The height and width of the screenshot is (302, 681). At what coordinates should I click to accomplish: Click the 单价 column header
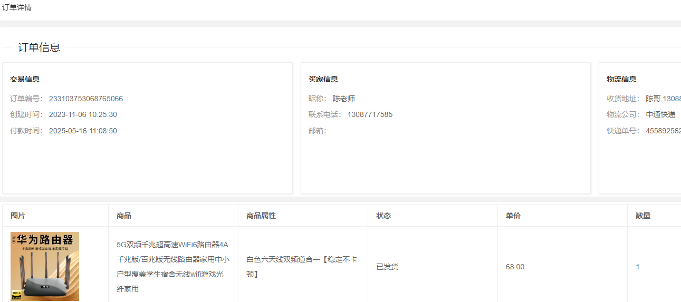click(x=513, y=216)
